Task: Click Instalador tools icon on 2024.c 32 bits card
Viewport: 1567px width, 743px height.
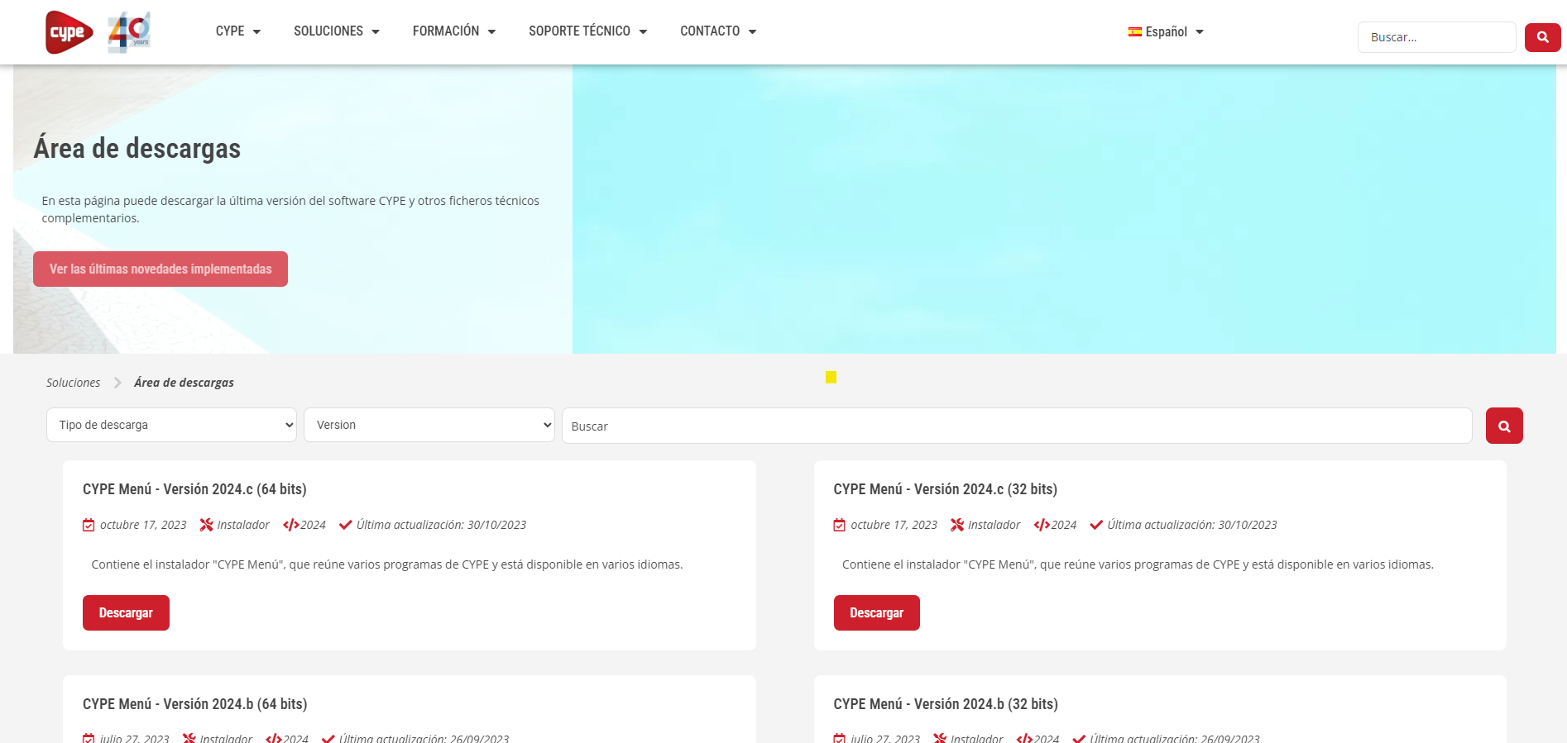Action: (957, 525)
